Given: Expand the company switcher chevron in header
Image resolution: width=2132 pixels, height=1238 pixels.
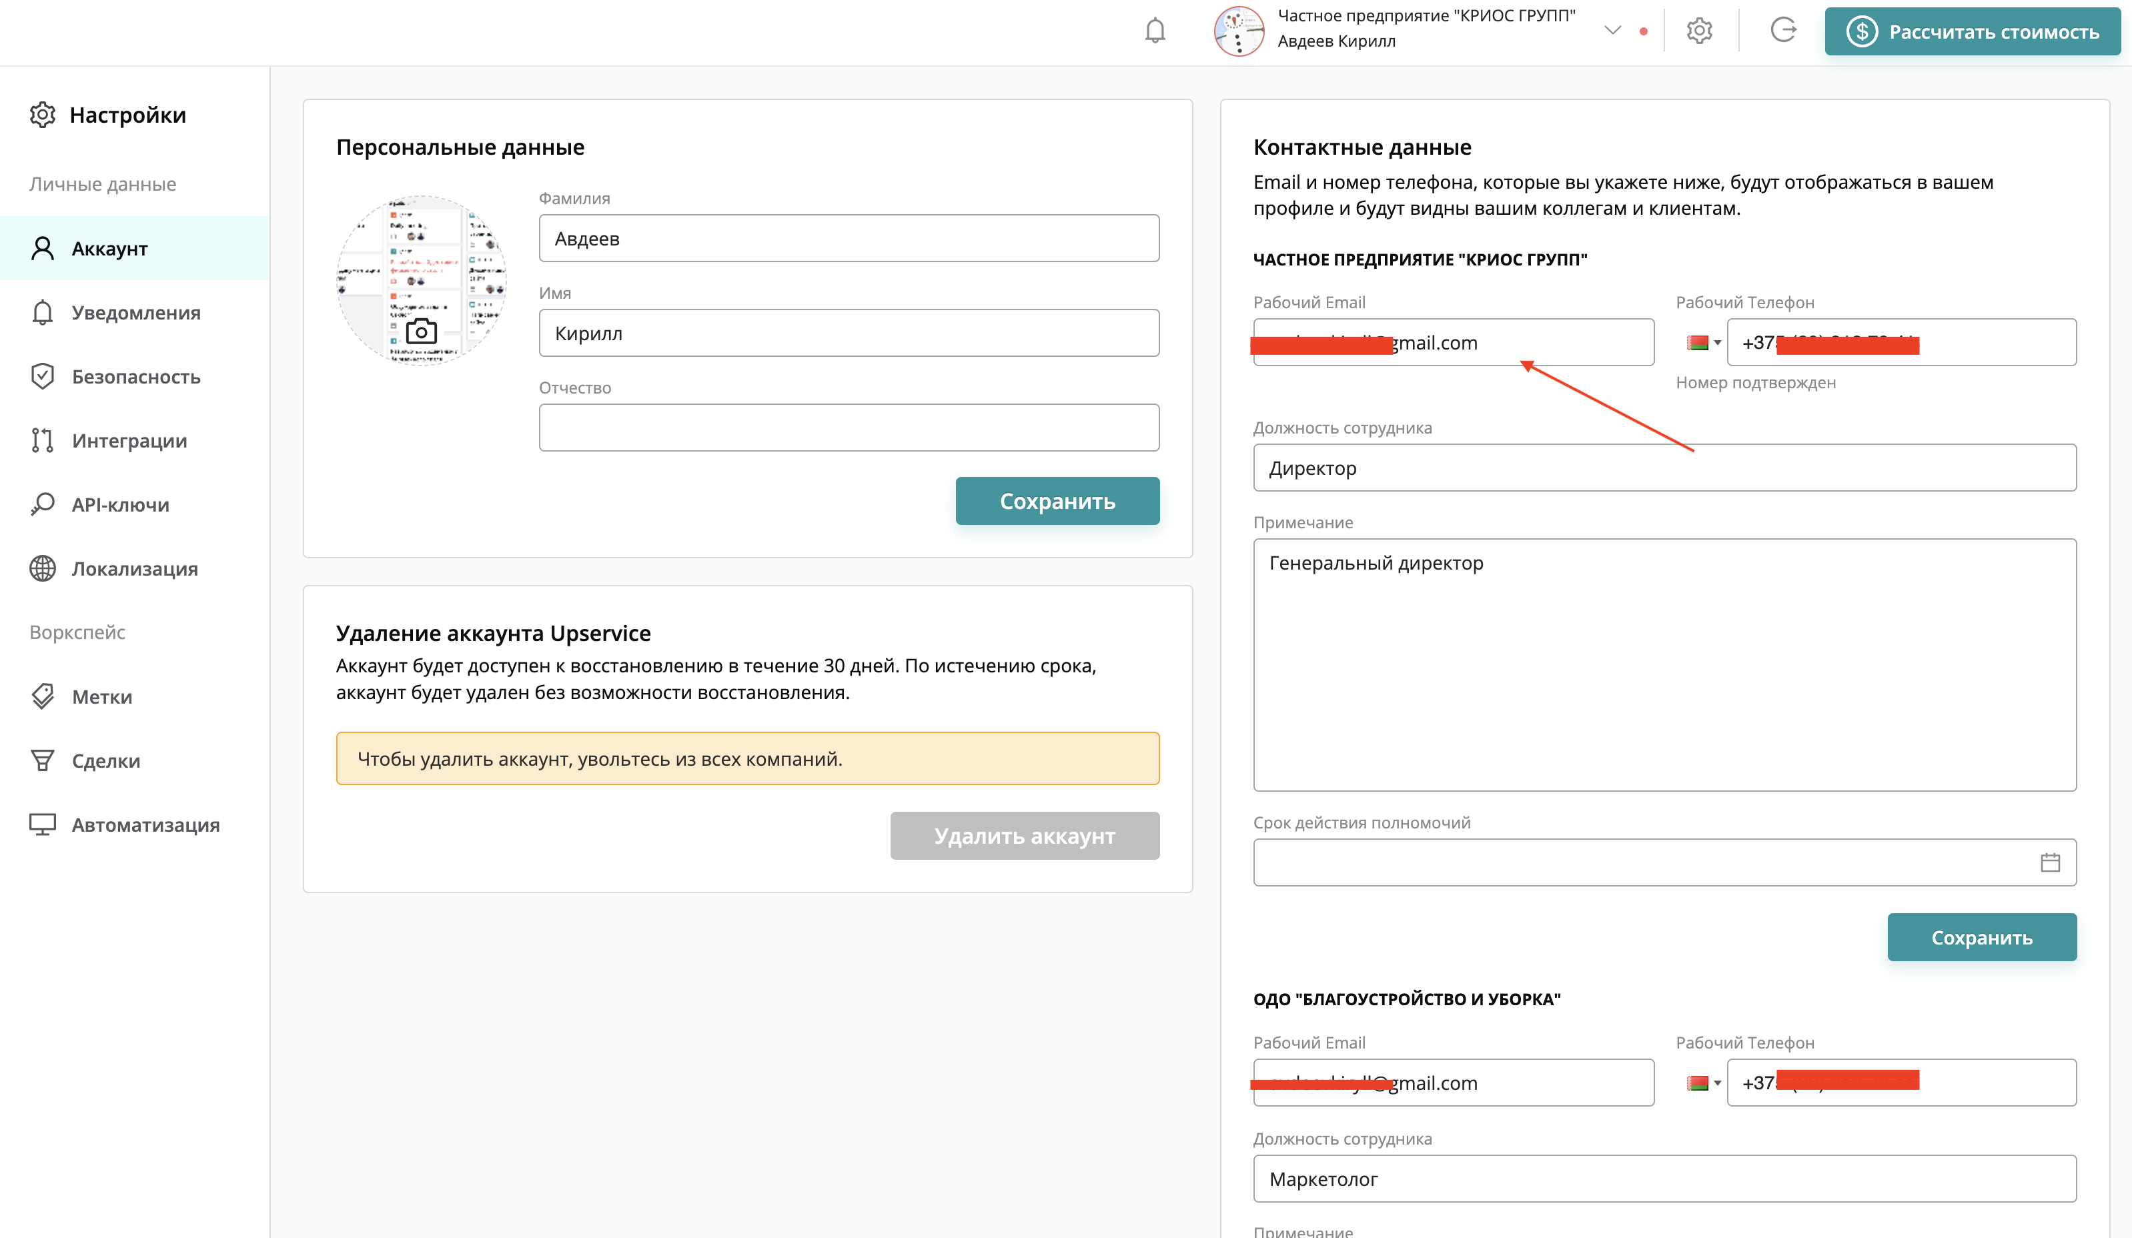Looking at the screenshot, I should pyautogui.click(x=1612, y=31).
